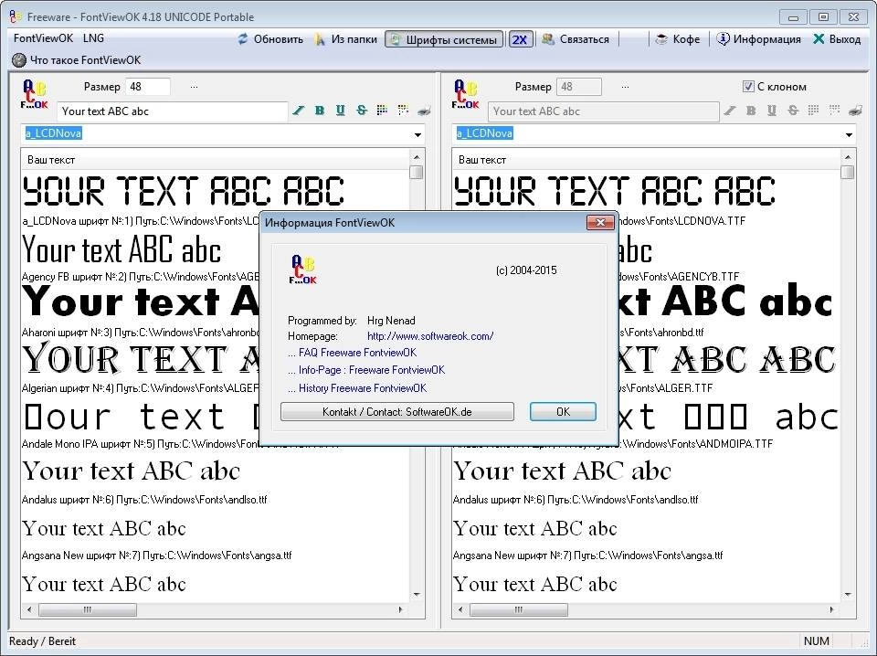Click Kontakt / Contact: SoftwareOK.de button
The height and width of the screenshot is (656, 877).
click(x=397, y=412)
